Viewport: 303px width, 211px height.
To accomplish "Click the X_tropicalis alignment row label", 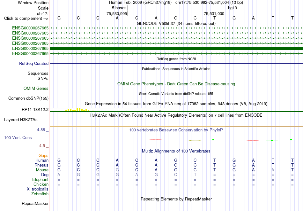I will click(38, 189).
